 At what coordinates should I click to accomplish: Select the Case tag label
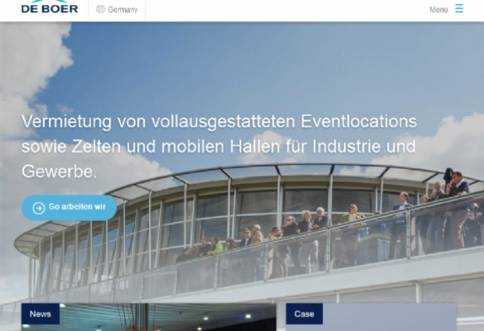click(304, 314)
